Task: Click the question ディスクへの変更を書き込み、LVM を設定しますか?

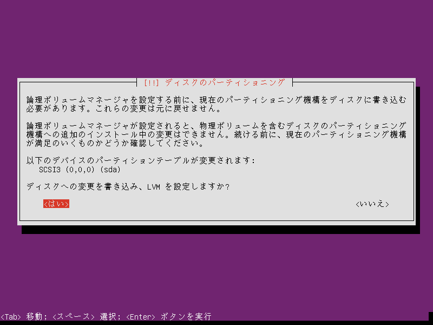Action: (x=128, y=186)
